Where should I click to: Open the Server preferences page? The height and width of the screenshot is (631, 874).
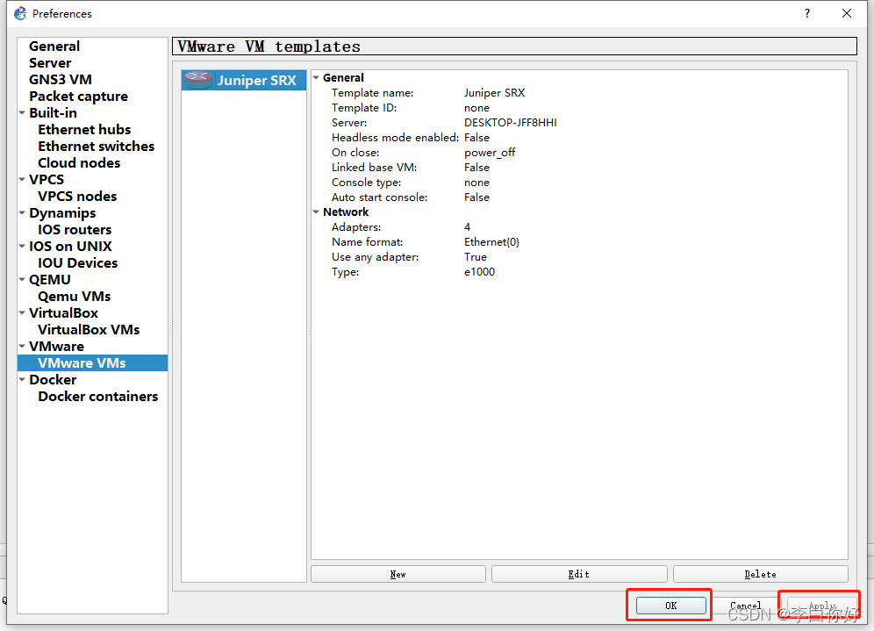point(50,63)
